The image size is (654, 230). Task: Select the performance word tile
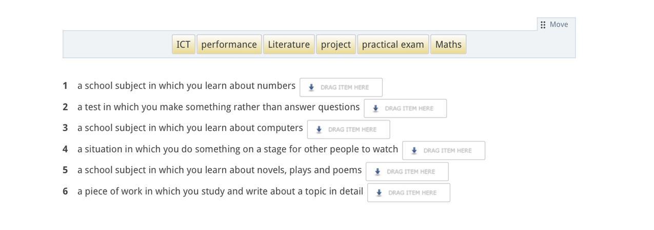point(229,44)
